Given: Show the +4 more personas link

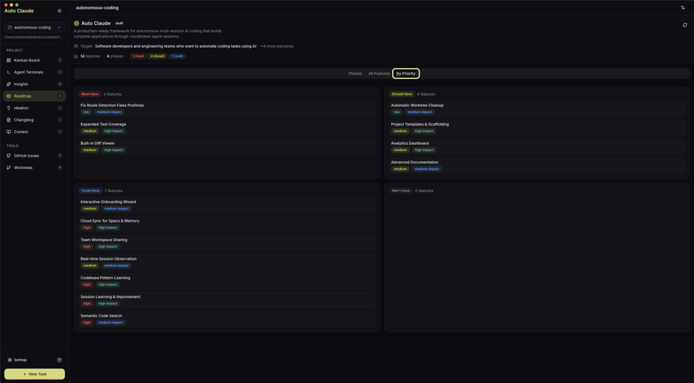Looking at the screenshot, I should click(x=276, y=46).
